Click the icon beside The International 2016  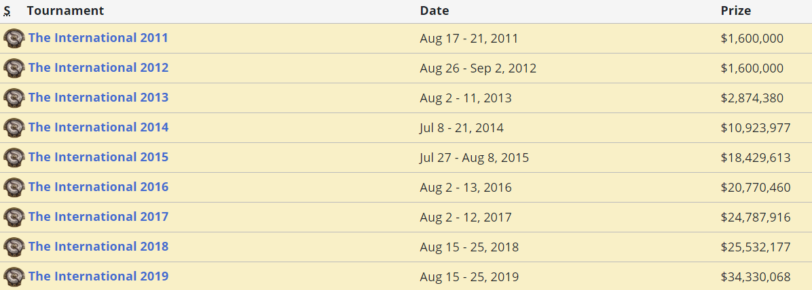point(14,187)
